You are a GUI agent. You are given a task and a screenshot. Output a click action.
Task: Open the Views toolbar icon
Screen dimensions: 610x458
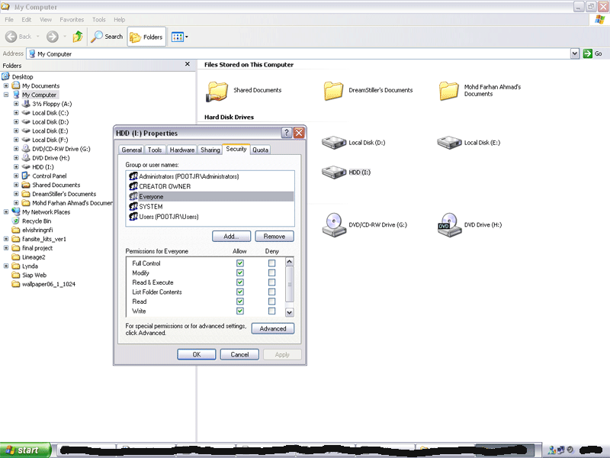point(178,37)
